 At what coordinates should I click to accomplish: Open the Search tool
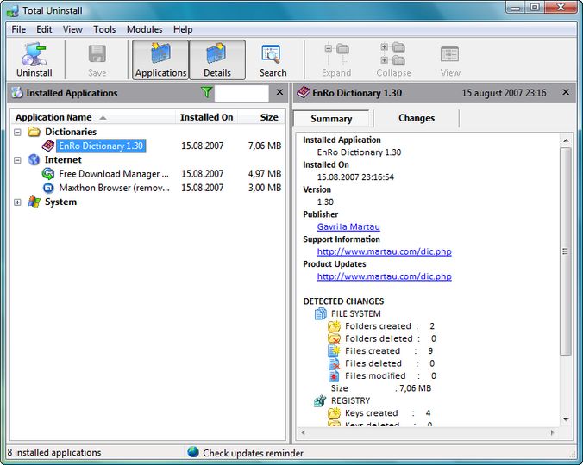click(x=273, y=59)
